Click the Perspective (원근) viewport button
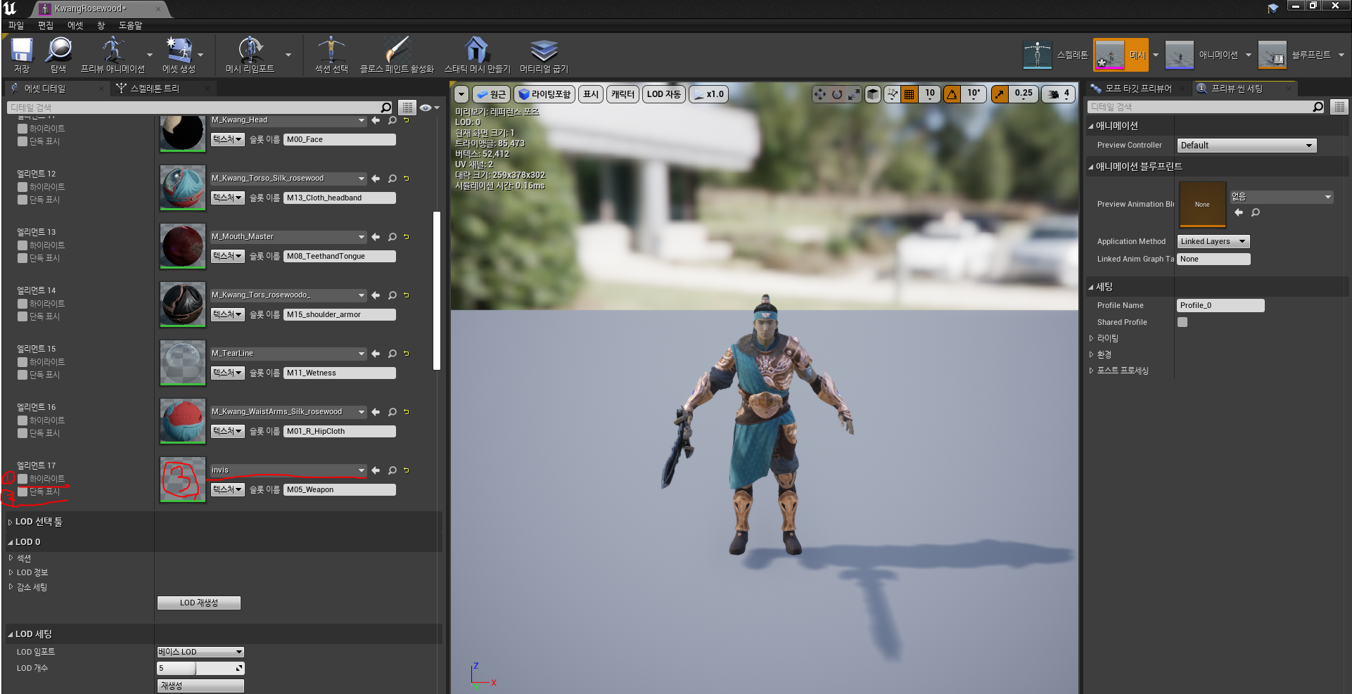 pyautogui.click(x=491, y=94)
